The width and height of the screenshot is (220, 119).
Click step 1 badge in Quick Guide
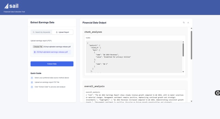pos(32,78)
